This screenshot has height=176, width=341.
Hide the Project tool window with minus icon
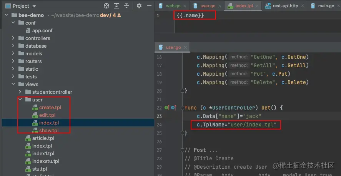(x=149, y=6)
